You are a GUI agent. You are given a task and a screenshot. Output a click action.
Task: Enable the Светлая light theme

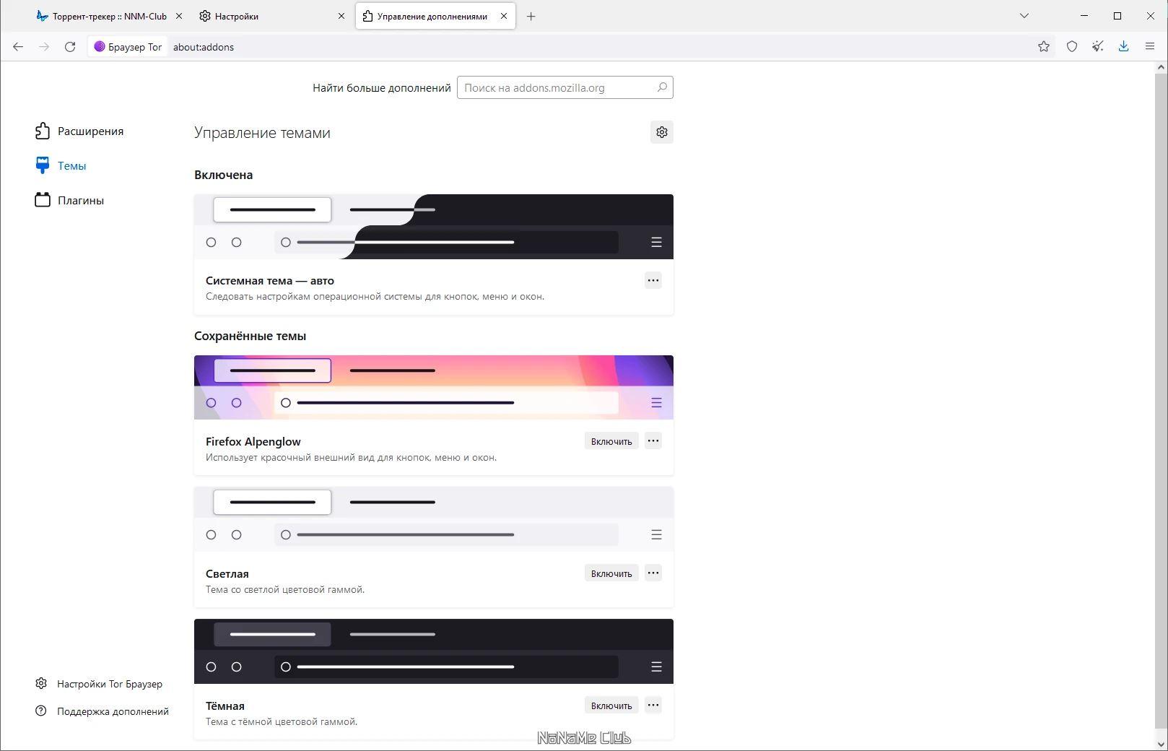coord(611,573)
